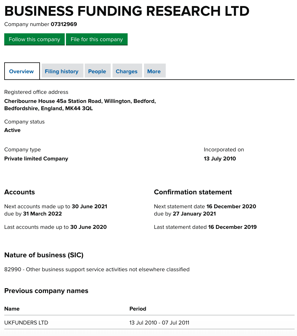Screen dimensions: 297x336
Task: Click the accounts due by 31 March 2022 date
Action: pos(42,214)
